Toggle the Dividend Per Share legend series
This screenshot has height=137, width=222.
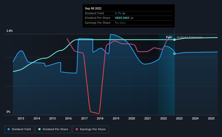click(x=53, y=129)
